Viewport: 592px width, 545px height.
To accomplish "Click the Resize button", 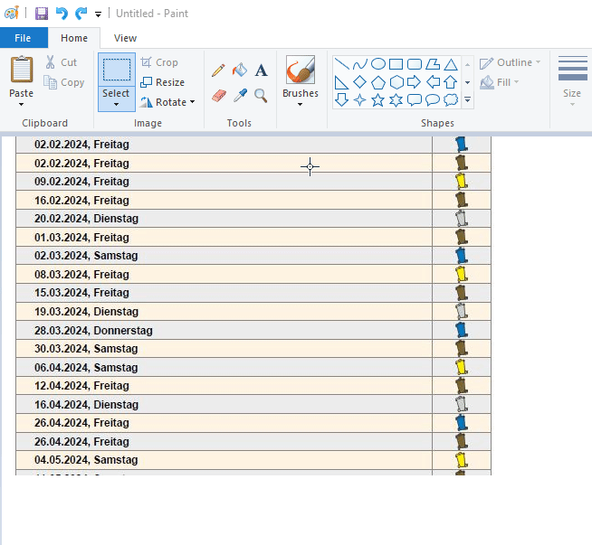I will click(x=162, y=82).
